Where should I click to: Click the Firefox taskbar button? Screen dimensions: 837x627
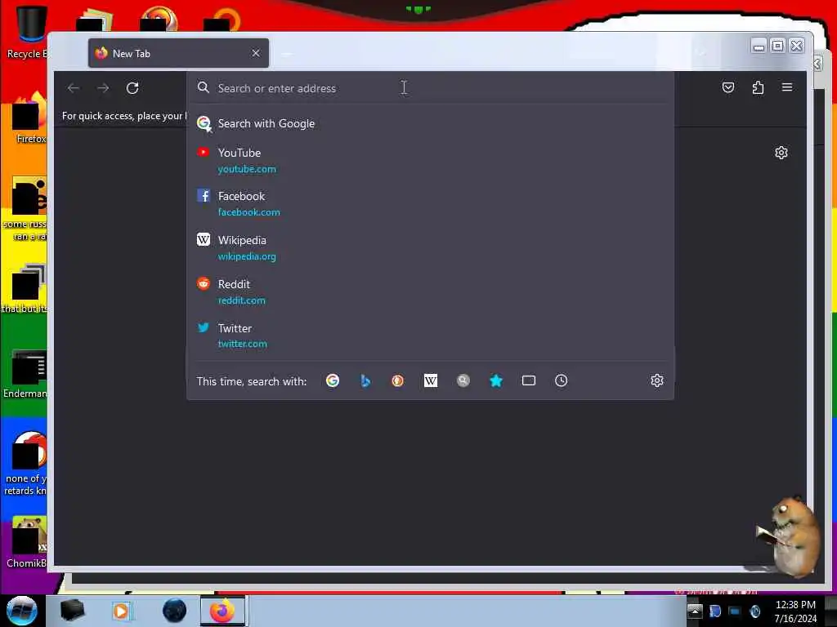[222, 611]
